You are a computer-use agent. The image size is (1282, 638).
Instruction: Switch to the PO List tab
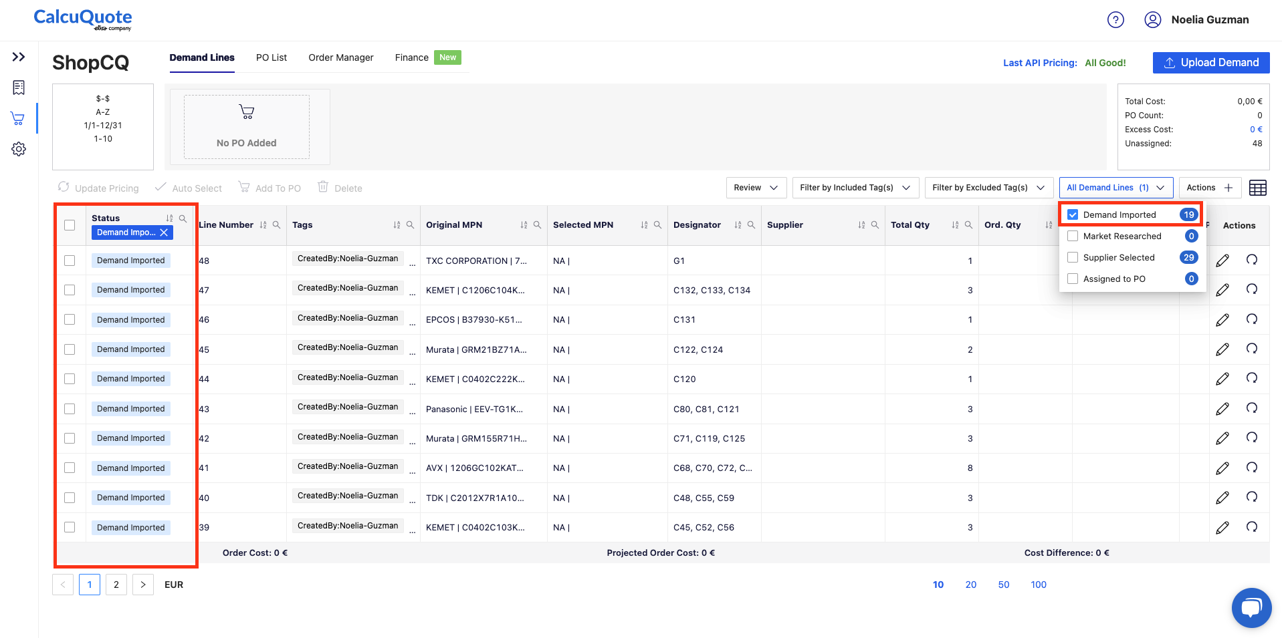272,57
